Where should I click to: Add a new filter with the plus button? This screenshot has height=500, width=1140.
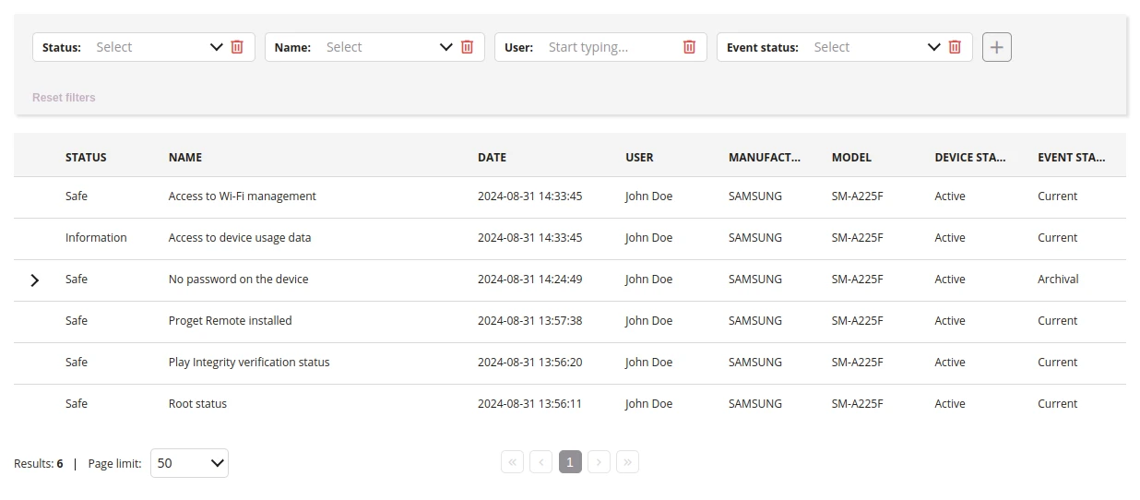point(997,47)
